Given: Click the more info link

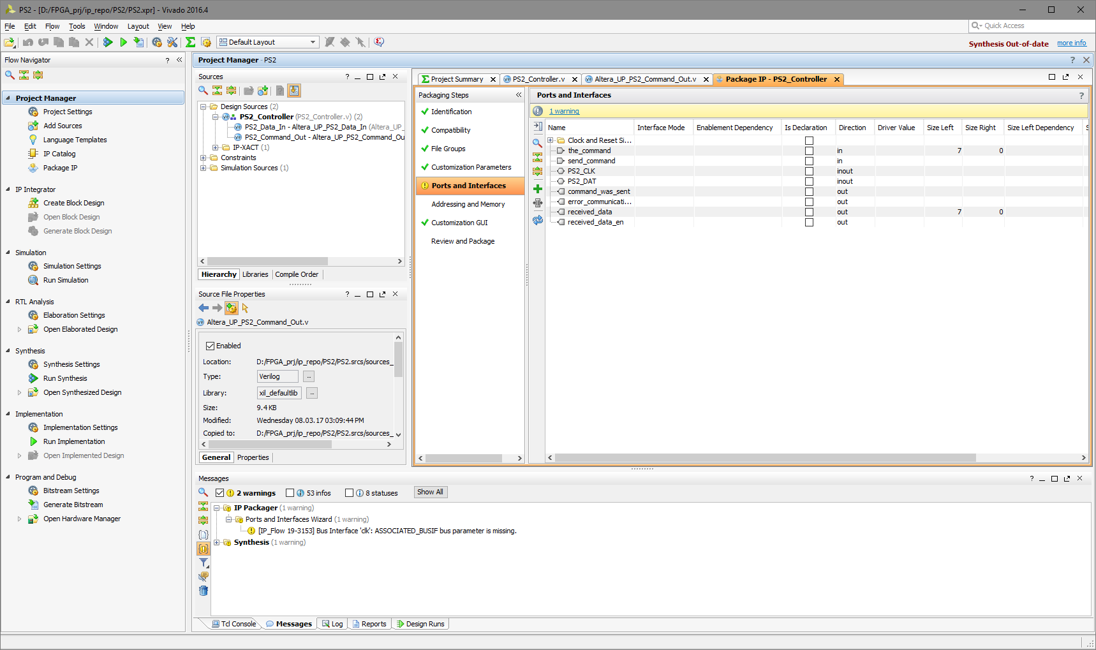Looking at the screenshot, I should point(1072,43).
